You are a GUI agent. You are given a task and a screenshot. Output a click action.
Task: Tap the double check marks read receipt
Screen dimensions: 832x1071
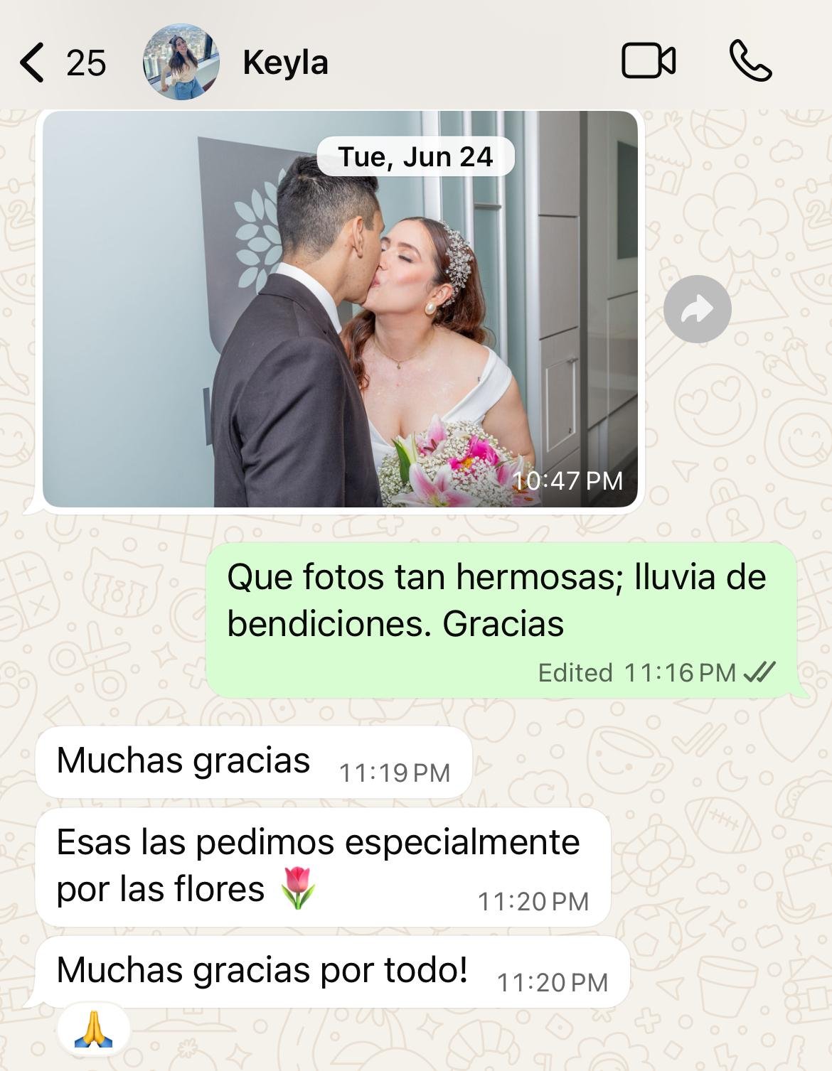[759, 672]
